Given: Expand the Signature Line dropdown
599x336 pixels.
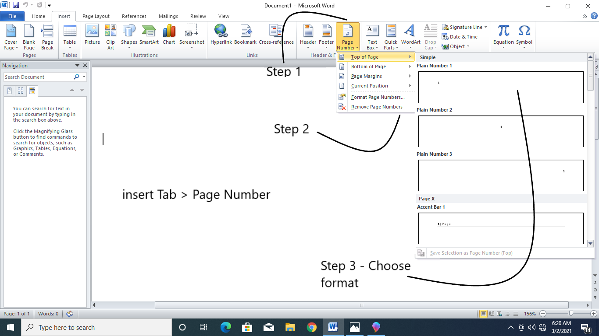Looking at the screenshot, I should (486, 27).
